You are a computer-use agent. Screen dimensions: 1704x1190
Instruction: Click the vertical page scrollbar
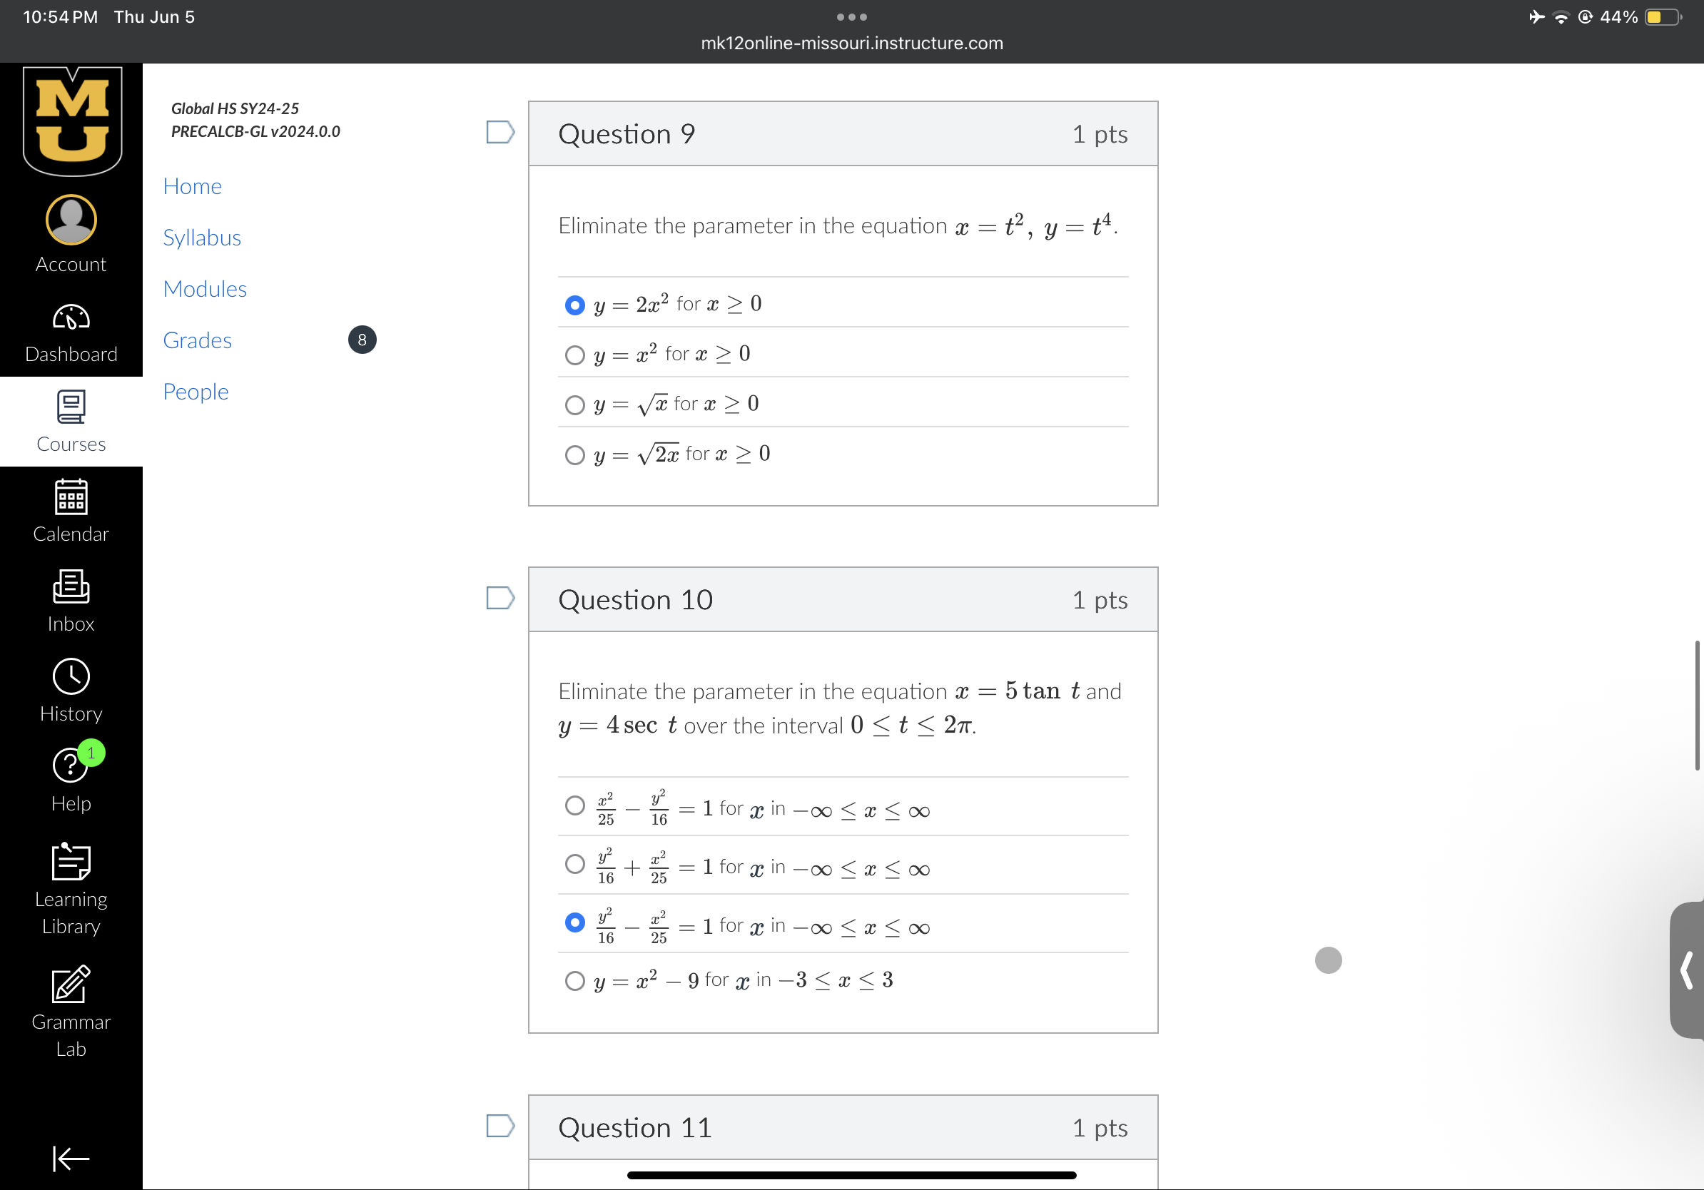coord(1697,705)
